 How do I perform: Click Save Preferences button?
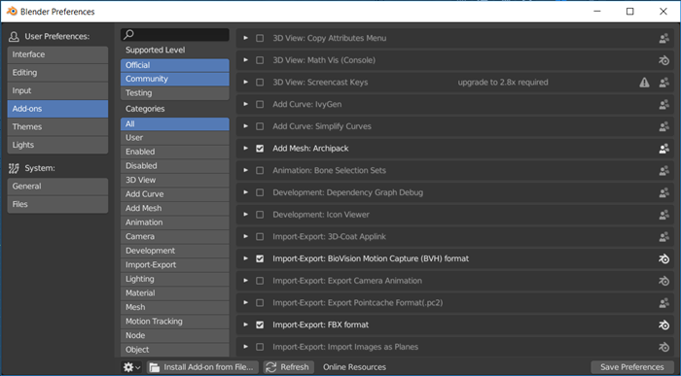632,367
